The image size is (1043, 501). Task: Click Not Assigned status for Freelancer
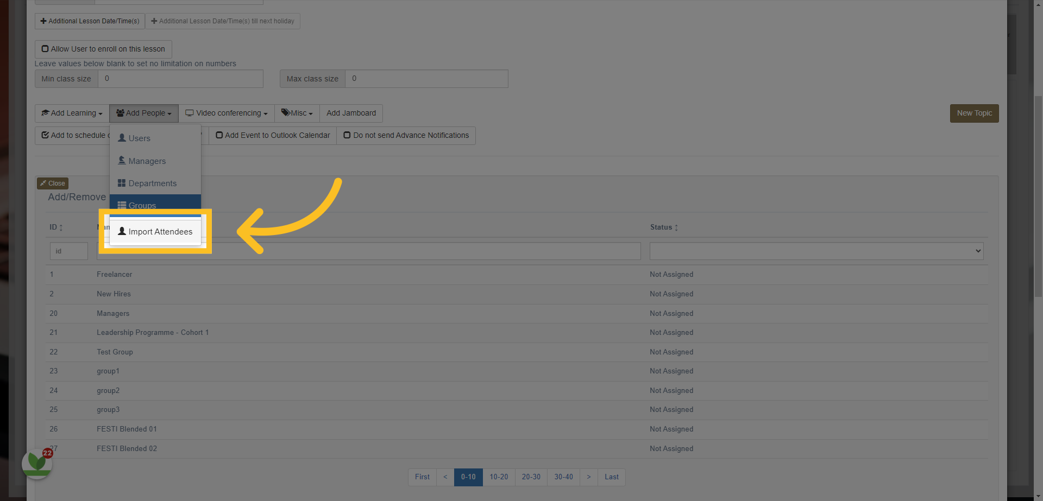click(671, 275)
